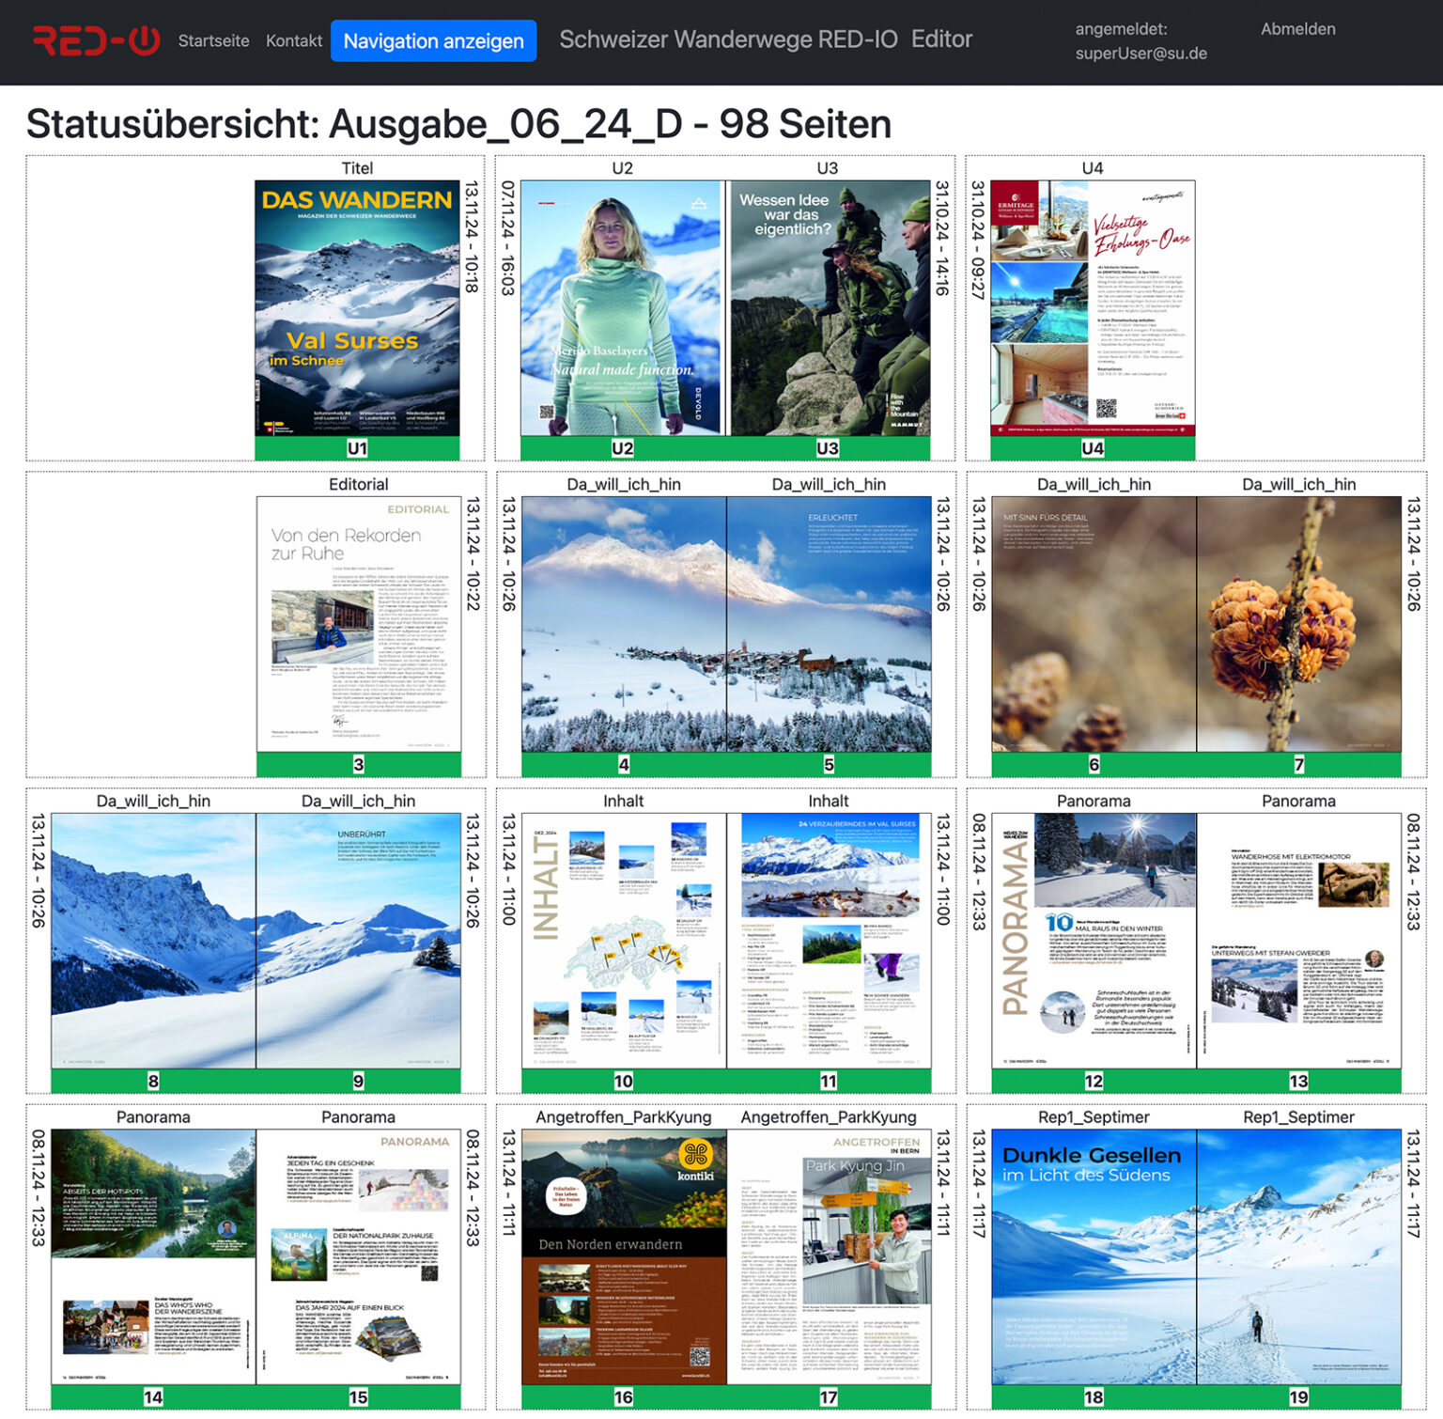Open the Angetroffen_ParkKyung page 16 thumbnail
Screen dimensions: 1443x1419
tap(624, 1256)
